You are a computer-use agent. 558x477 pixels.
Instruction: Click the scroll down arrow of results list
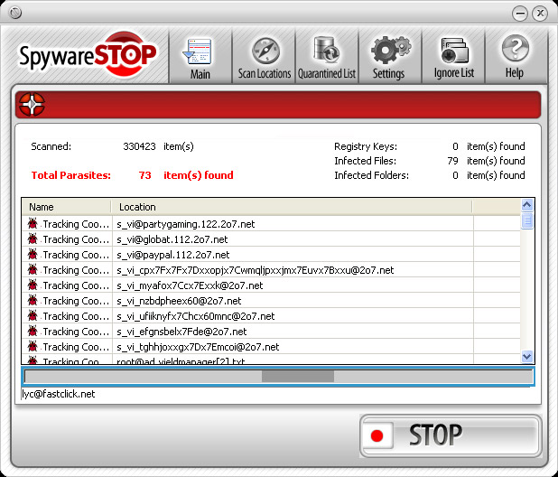(x=527, y=356)
